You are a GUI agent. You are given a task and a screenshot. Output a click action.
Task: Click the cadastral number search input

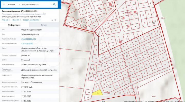coord(35,5)
